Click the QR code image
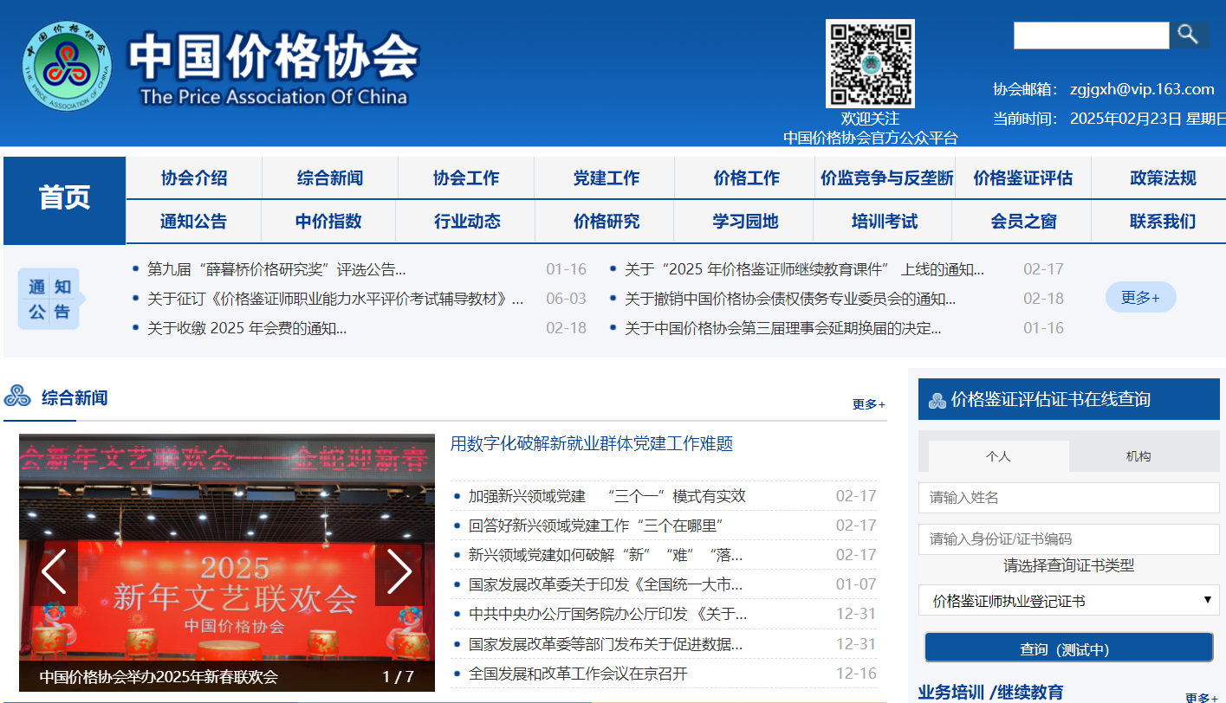The image size is (1226, 703). pyautogui.click(x=870, y=63)
